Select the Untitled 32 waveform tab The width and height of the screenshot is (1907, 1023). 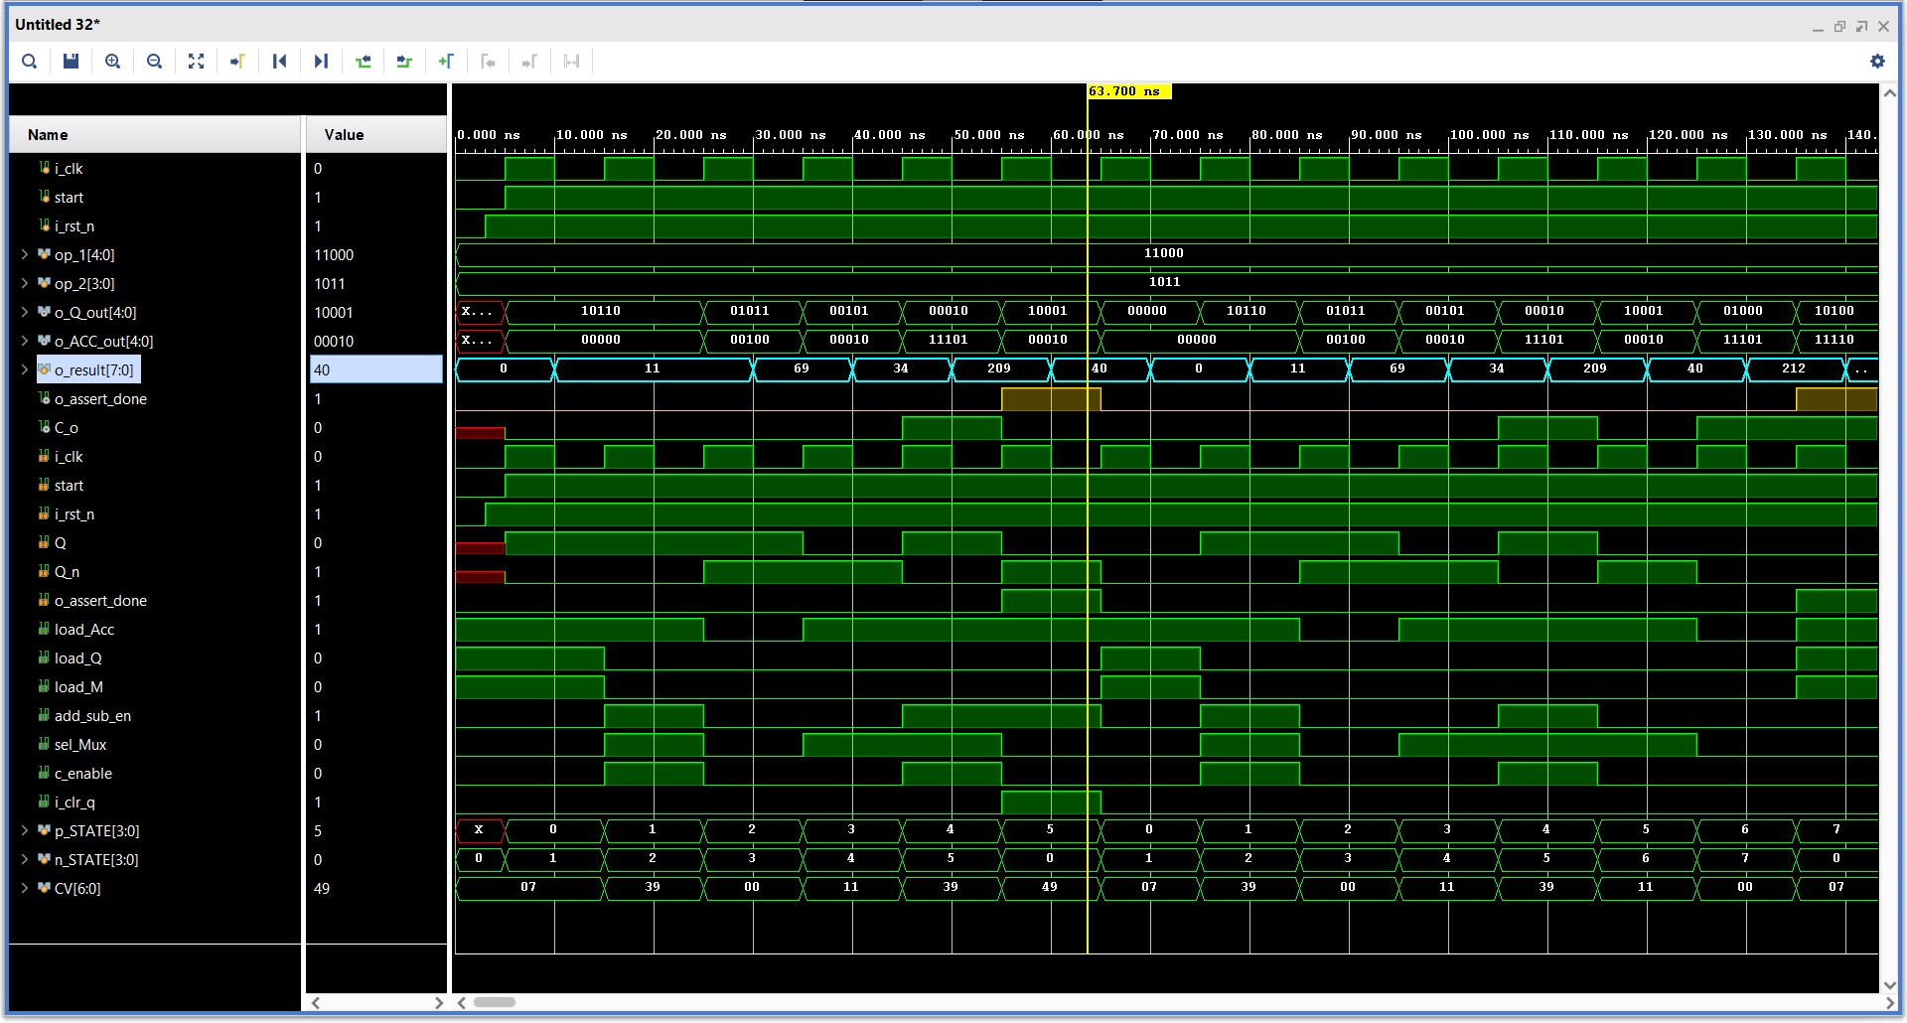(x=58, y=24)
